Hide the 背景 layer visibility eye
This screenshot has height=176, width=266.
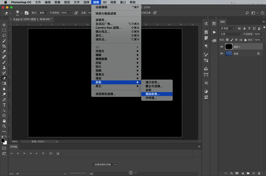(221, 53)
